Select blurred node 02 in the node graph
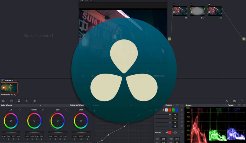The height and width of the screenshot is (143, 246). pos(197,11)
